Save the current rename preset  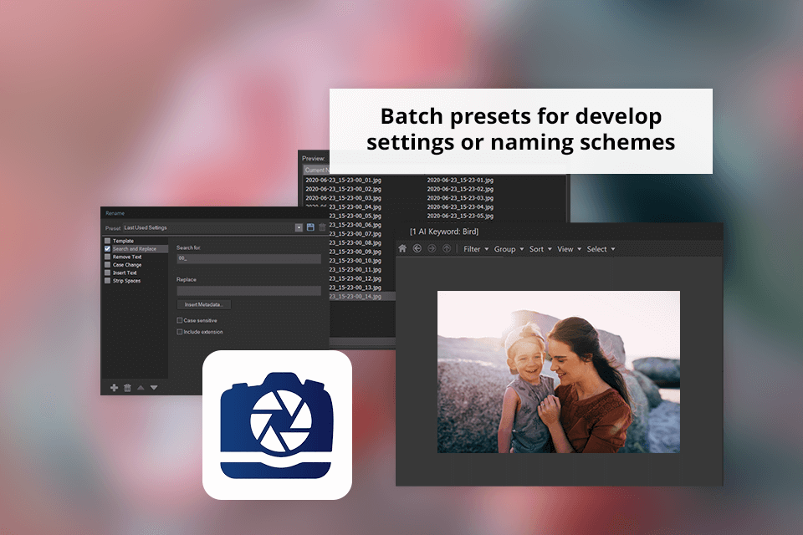tap(309, 227)
